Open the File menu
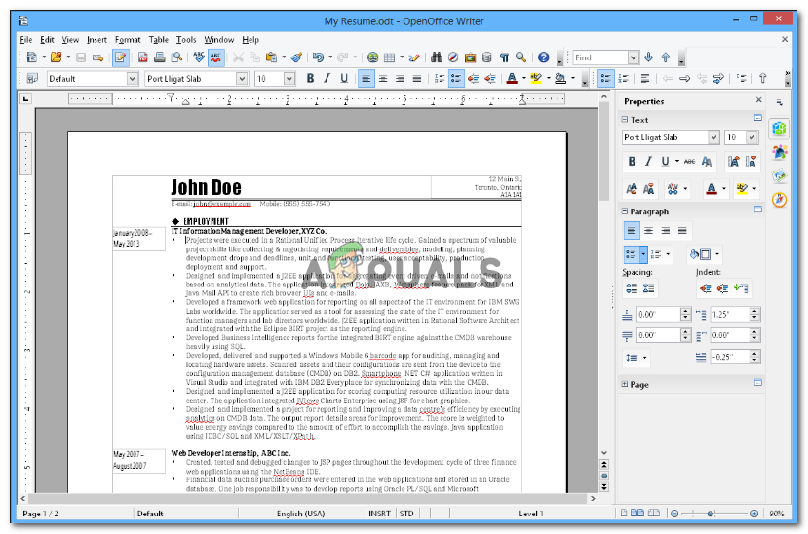The width and height of the screenshot is (808, 534). (25, 40)
